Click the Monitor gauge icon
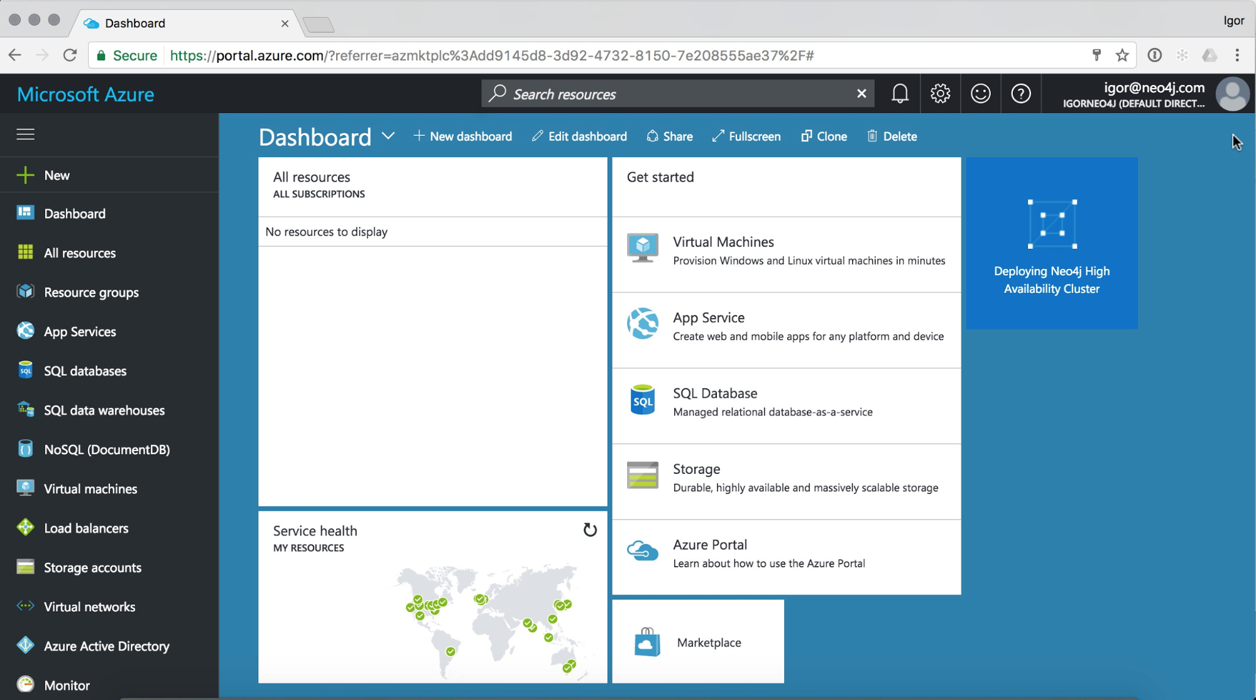 (25, 684)
